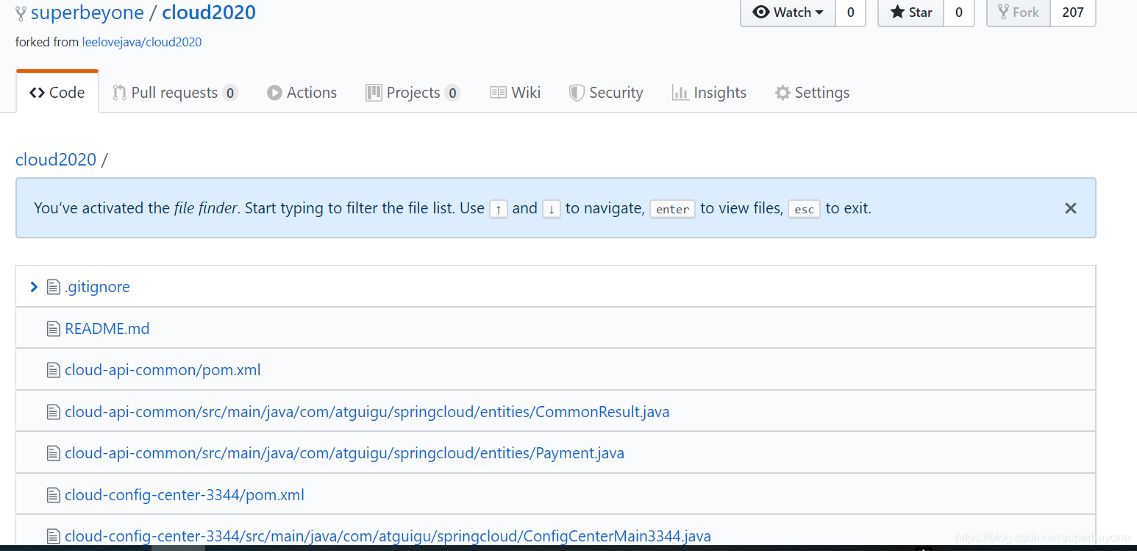Switch to the Code tab
The width and height of the screenshot is (1137, 551).
tap(57, 93)
